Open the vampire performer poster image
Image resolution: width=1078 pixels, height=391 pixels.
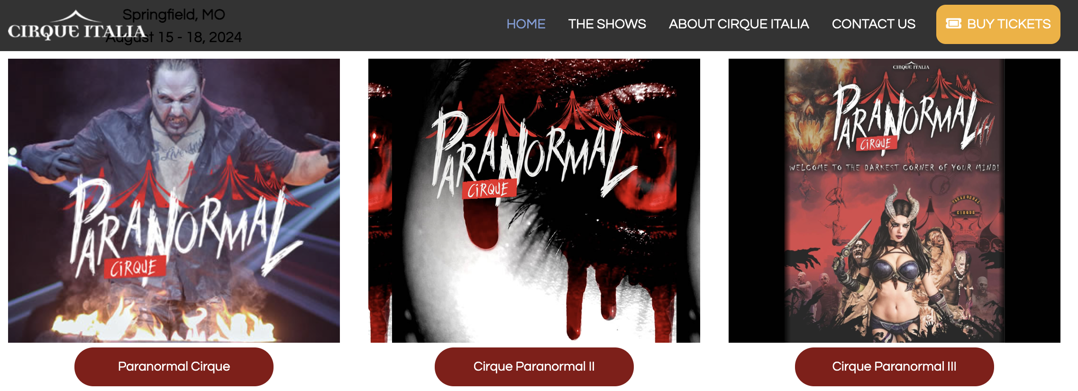(x=174, y=200)
